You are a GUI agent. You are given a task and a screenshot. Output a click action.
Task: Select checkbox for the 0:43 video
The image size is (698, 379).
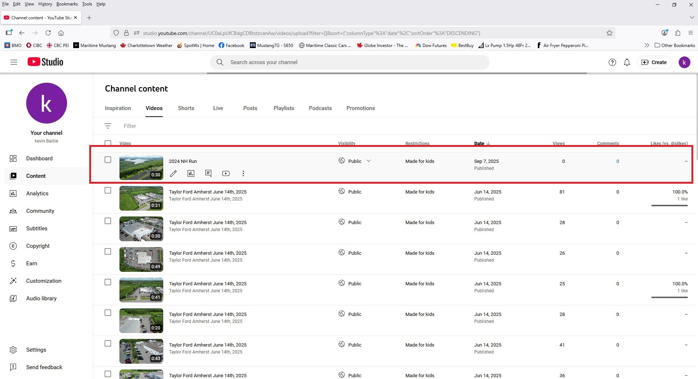tap(108, 343)
